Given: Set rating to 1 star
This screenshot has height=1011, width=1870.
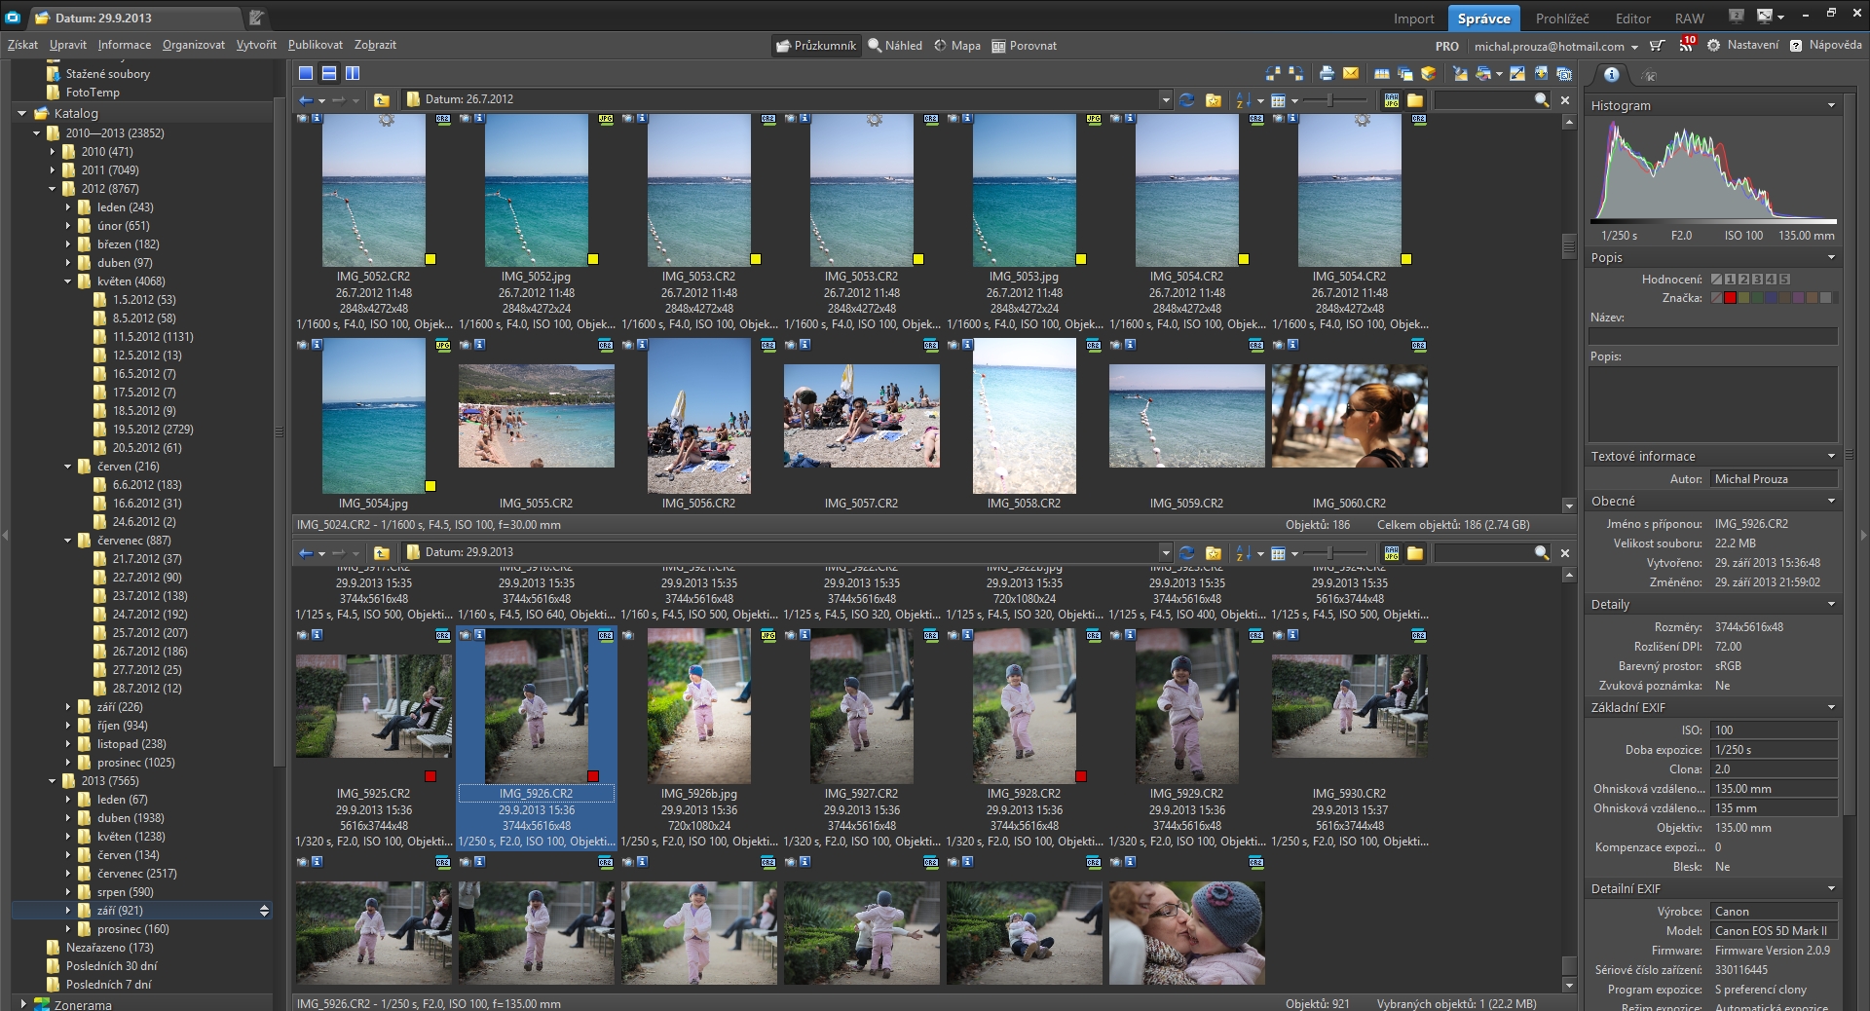Looking at the screenshot, I should pos(1730,279).
